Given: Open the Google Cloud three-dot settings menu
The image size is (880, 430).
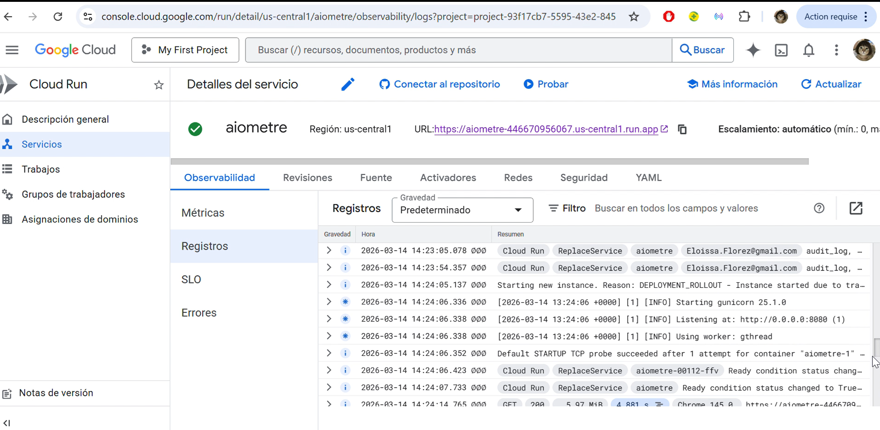Looking at the screenshot, I should tap(836, 50).
